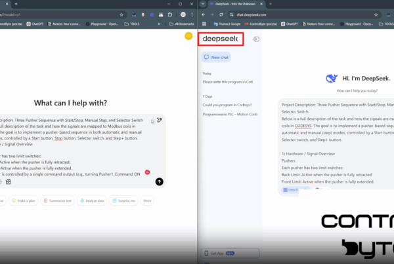Click the DeepSeek logo in sidebar
The width and height of the screenshot is (394, 264).
pos(221,39)
